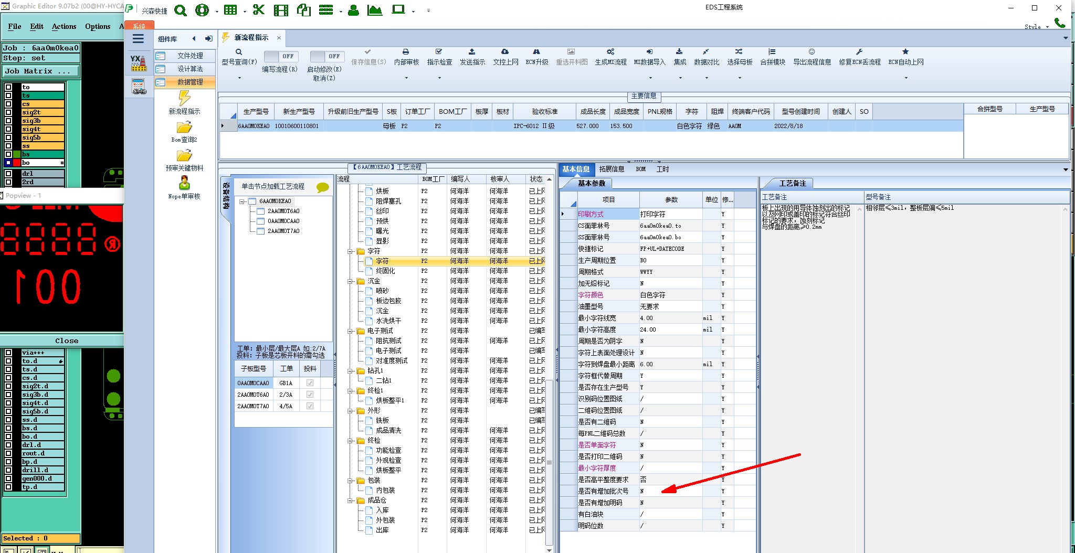Screen dimensions: 1075x553
Task: Toggle 投料 checkbox for 2AAOMOT7AO row
Action: [310, 406]
